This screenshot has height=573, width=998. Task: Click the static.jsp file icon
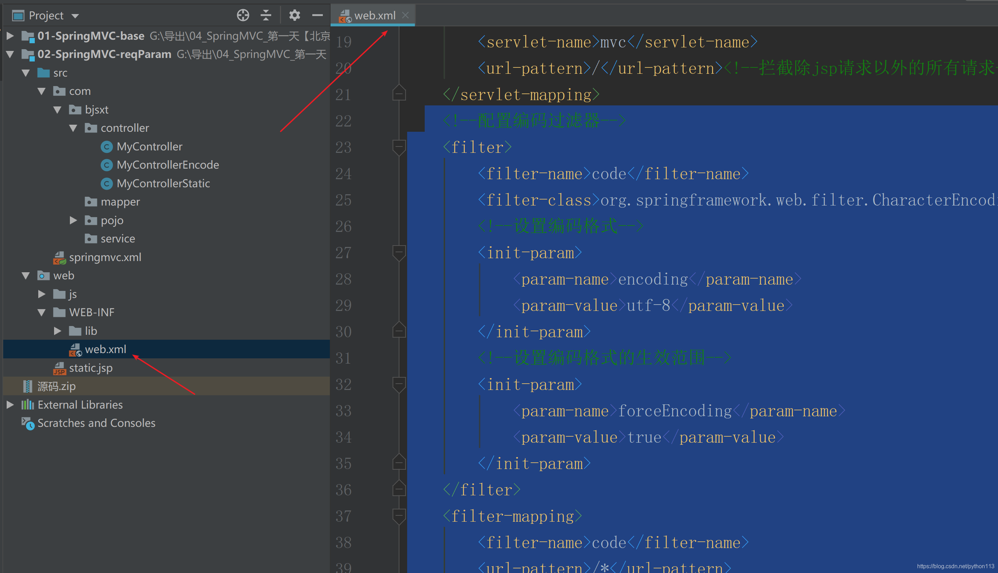point(59,368)
